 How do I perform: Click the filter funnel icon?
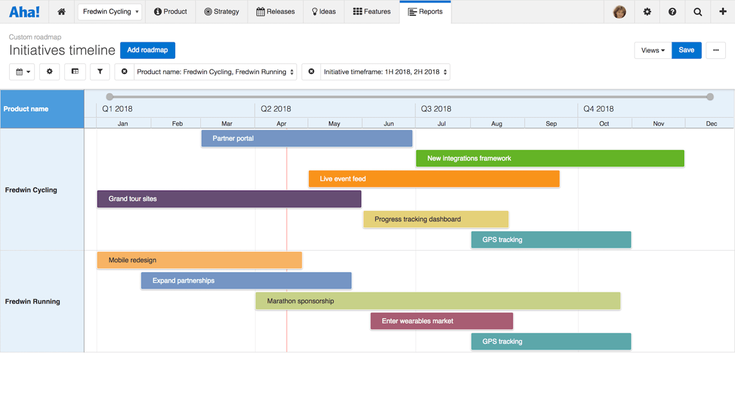click(100, 72)
